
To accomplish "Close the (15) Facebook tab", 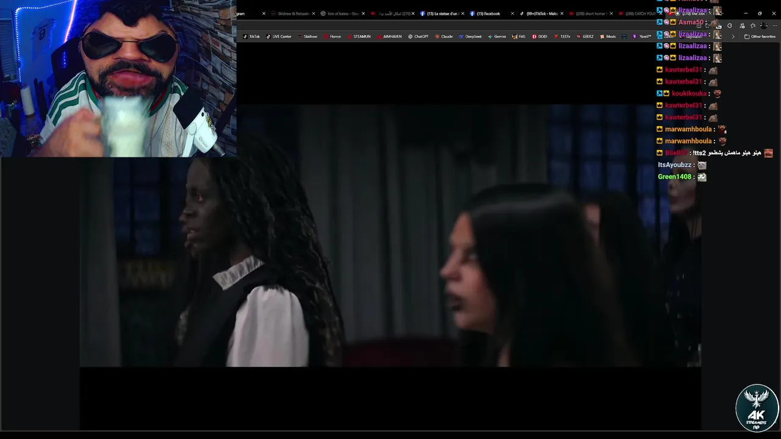I will (x=513, y=13).
